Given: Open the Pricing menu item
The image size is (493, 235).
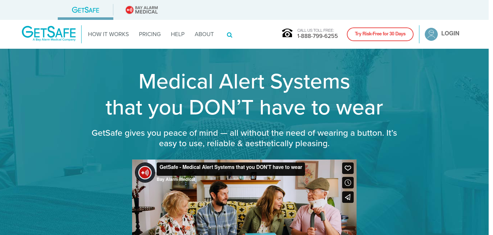Looking at the screenshot, I should pyautogui.click(x=150, y=34).
